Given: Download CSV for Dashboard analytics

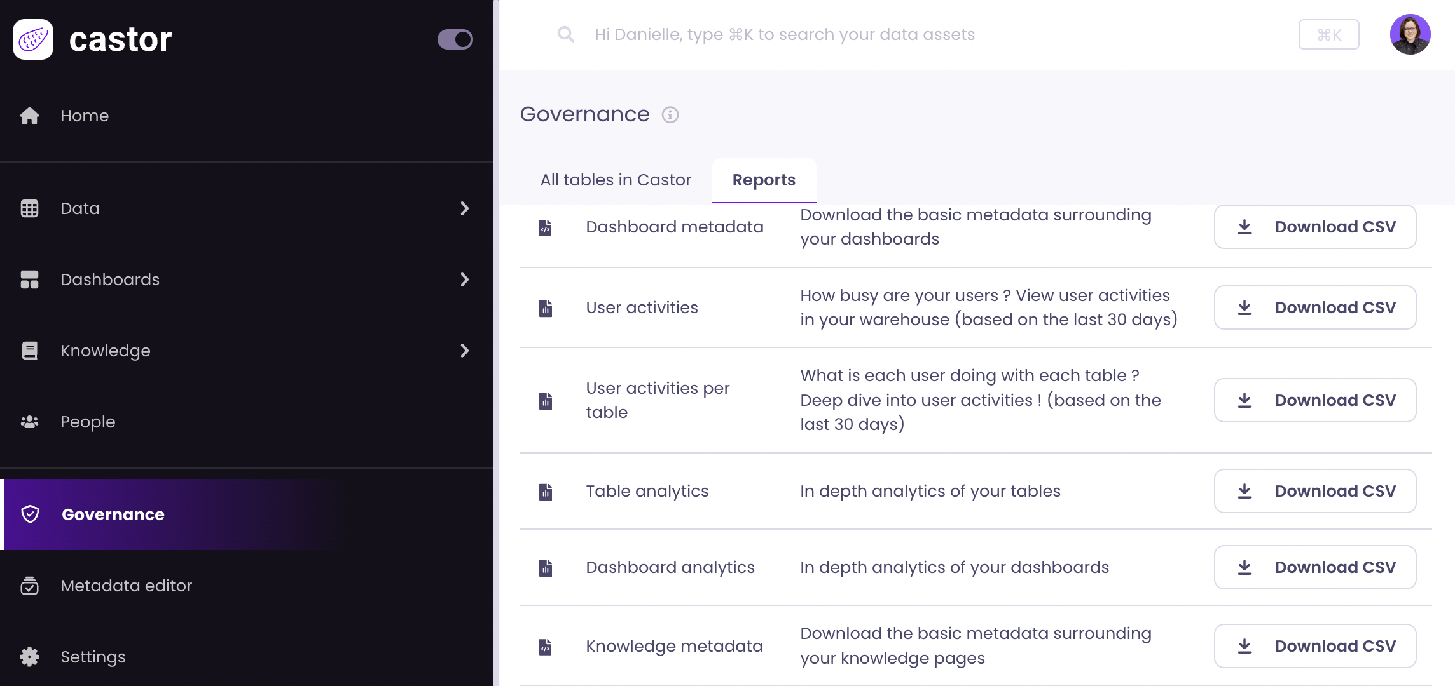Looking at the screenshot, I should coord(1315,567).
